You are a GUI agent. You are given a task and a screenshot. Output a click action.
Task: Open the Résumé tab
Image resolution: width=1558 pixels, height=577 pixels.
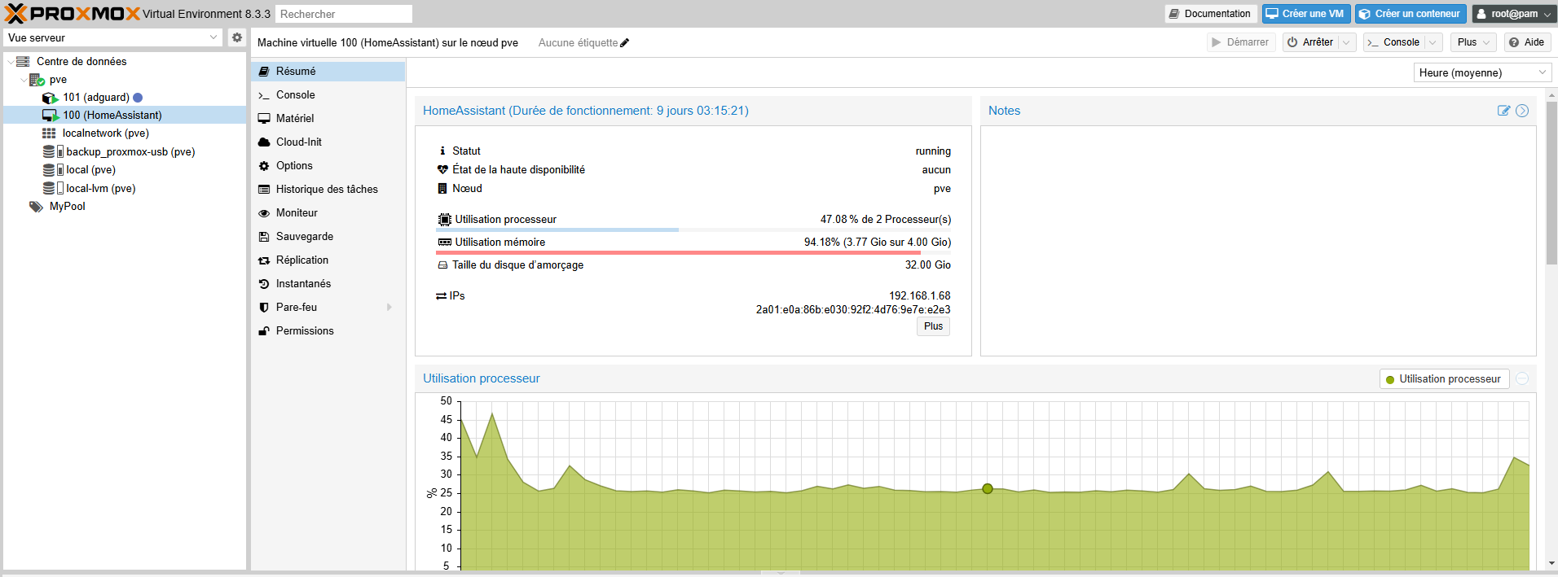coord(328,72)
